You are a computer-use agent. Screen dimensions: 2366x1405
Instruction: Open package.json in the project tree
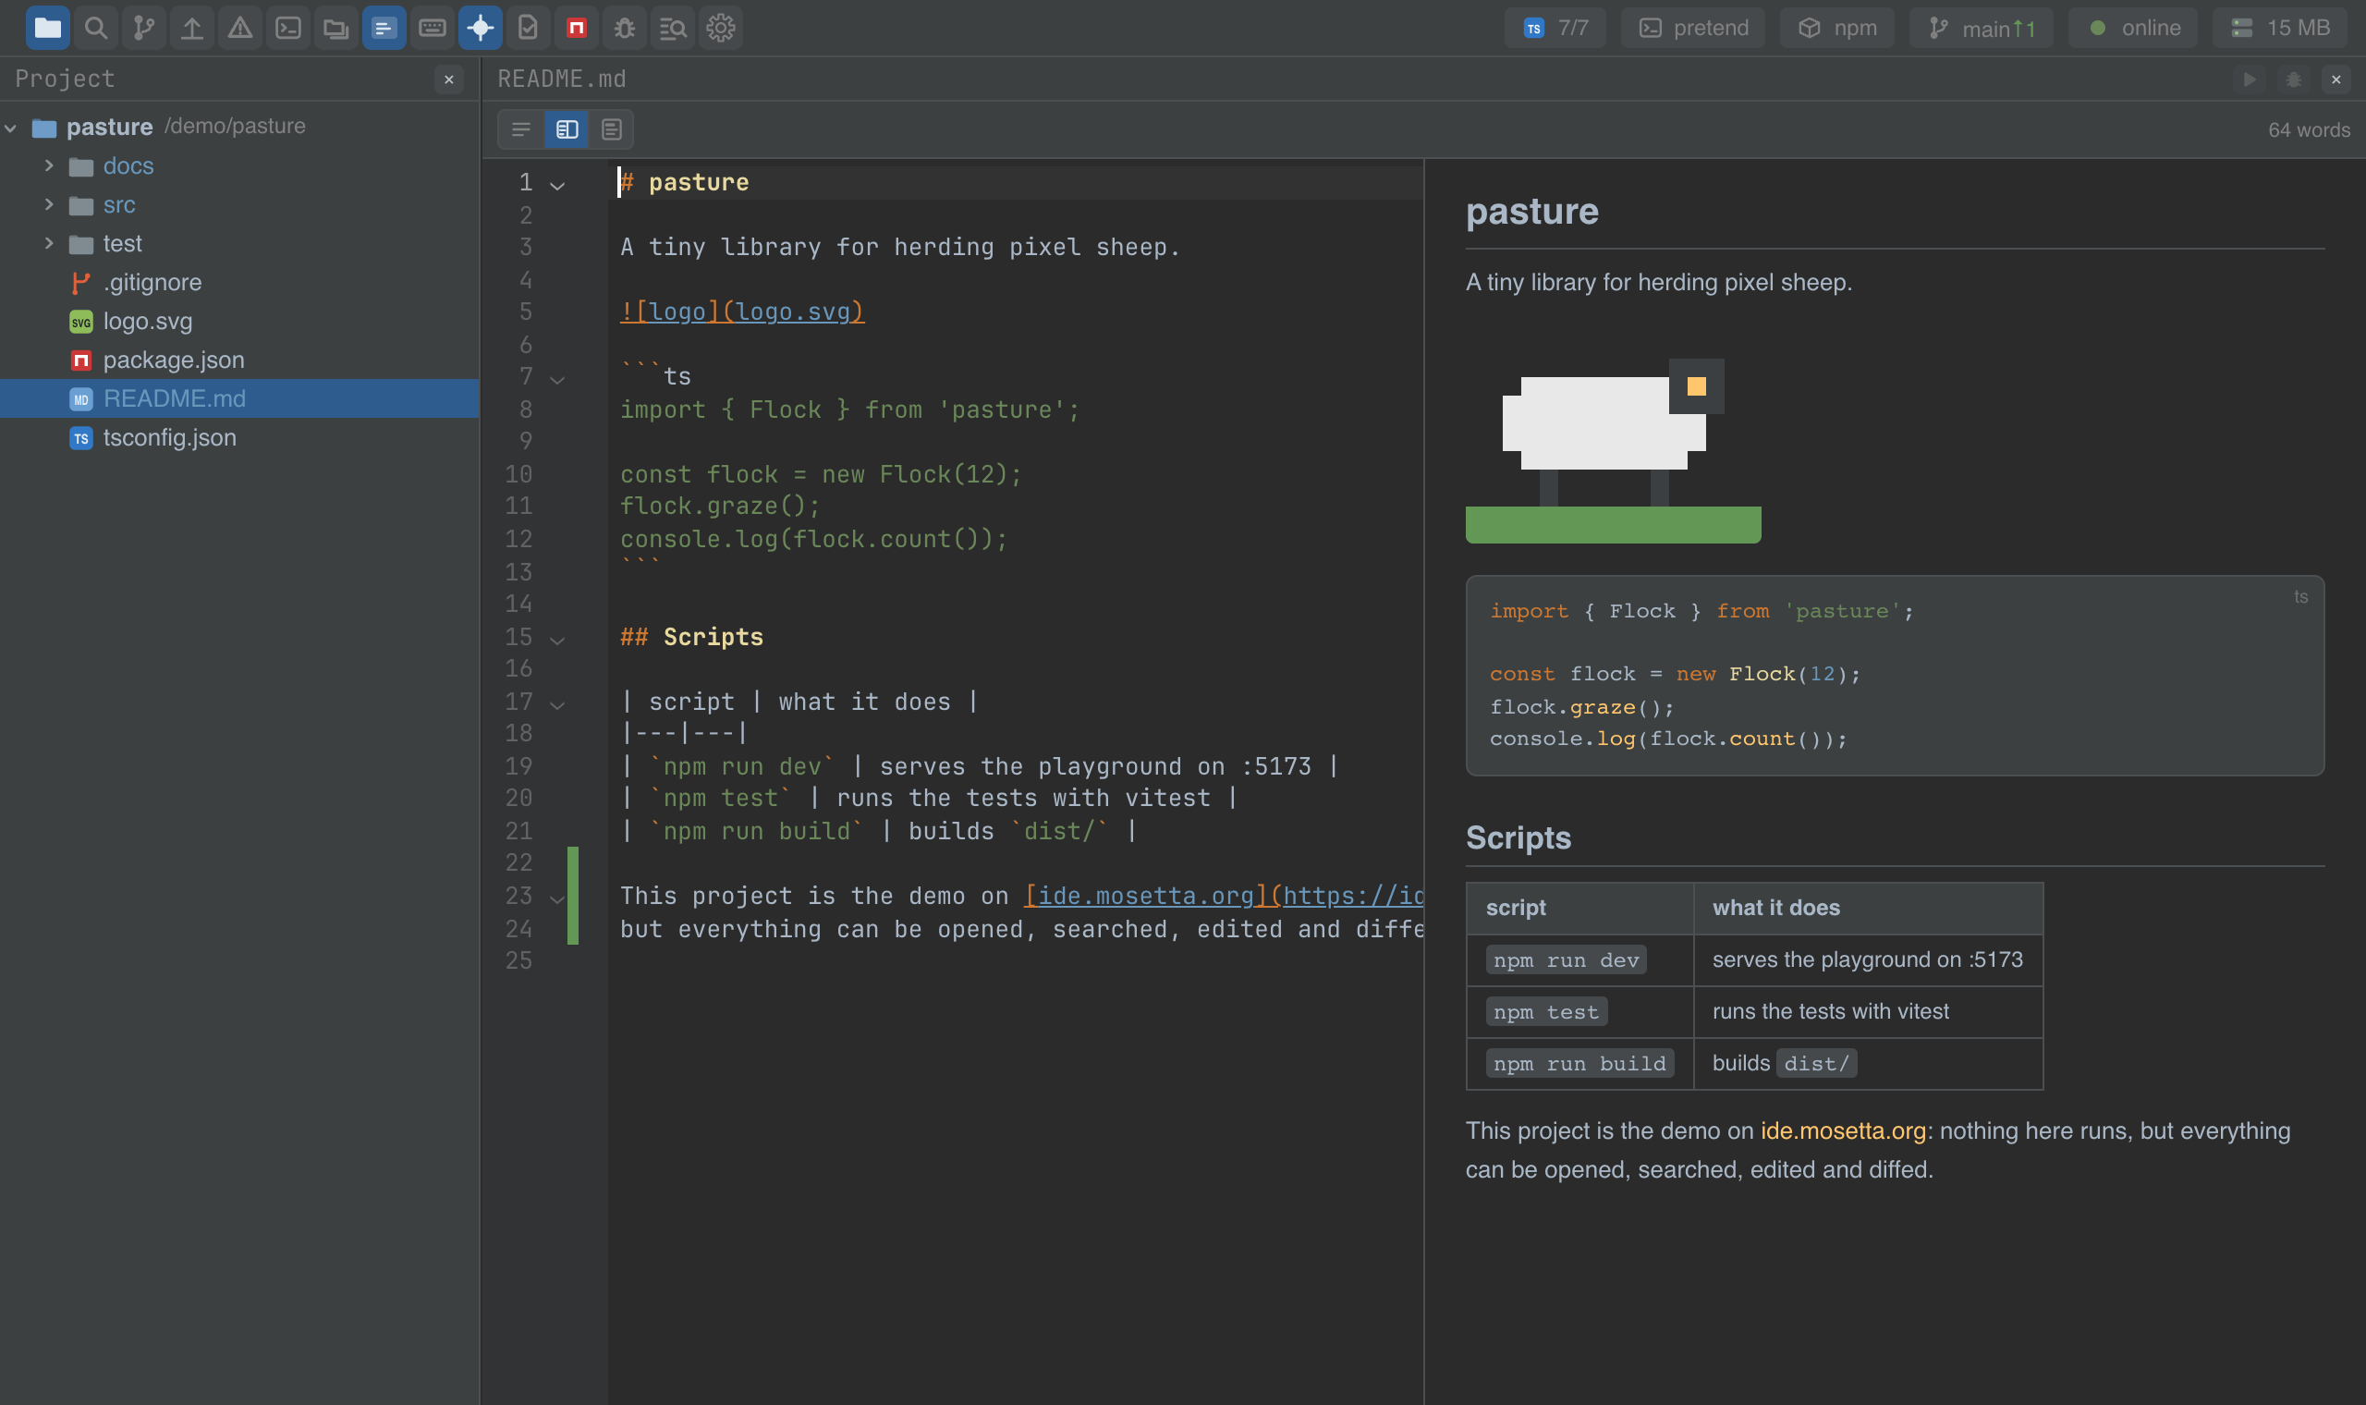coord(239,360)
